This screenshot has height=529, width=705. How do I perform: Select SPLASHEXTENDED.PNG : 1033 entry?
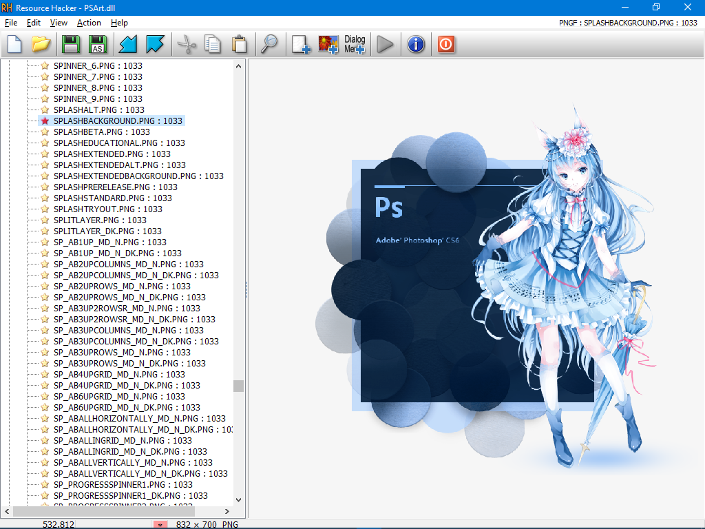pos(112,154)
